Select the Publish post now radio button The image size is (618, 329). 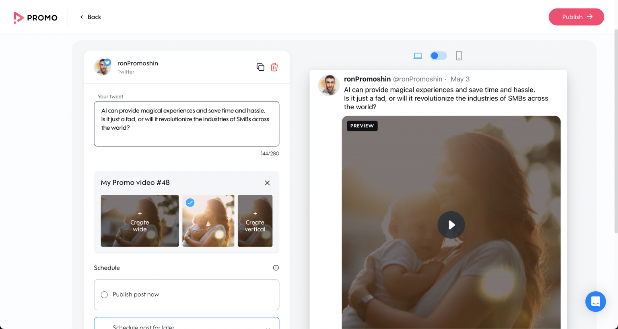104,294
